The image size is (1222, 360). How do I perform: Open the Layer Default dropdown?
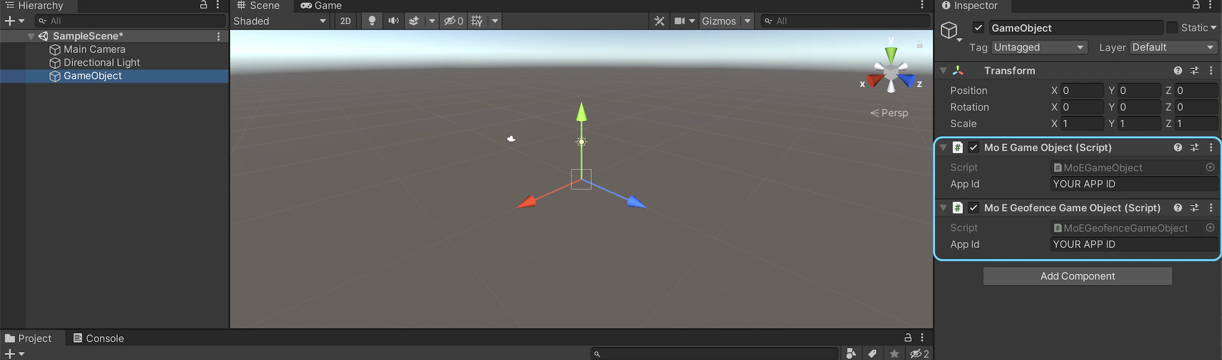[1174, 47]
